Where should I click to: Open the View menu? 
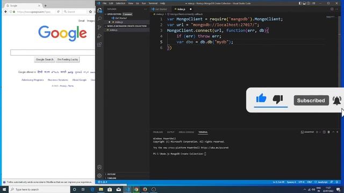131,3
